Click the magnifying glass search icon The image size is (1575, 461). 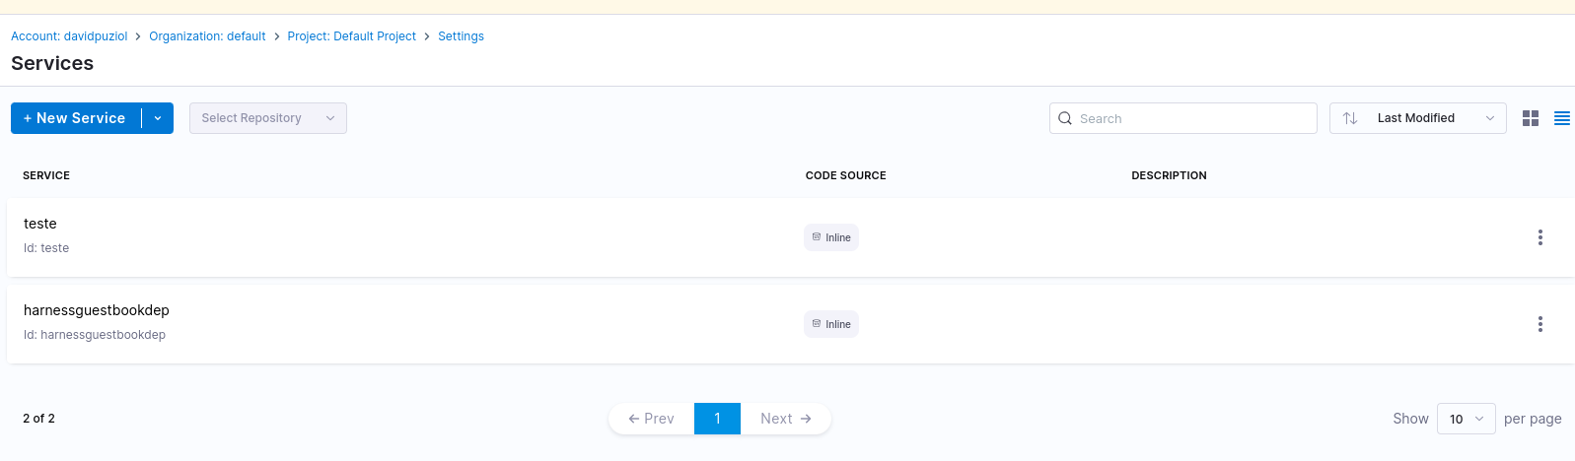pos(1065,118)
